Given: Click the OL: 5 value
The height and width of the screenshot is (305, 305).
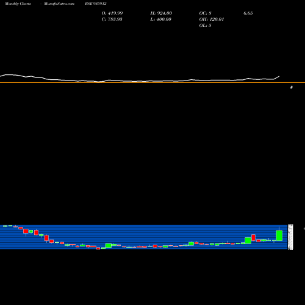Looking at the screenshot, I should coord(205,26).
